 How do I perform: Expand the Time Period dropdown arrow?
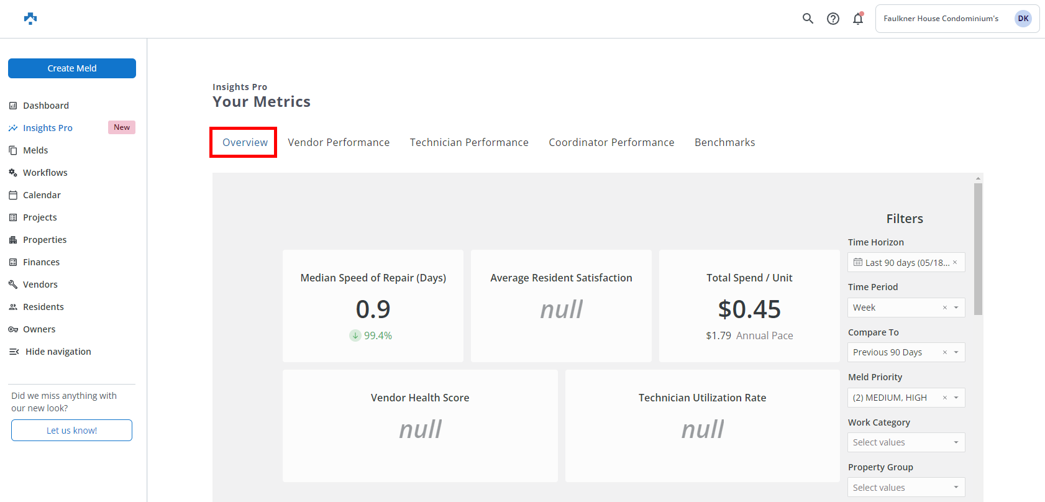[x=956, y=308]
